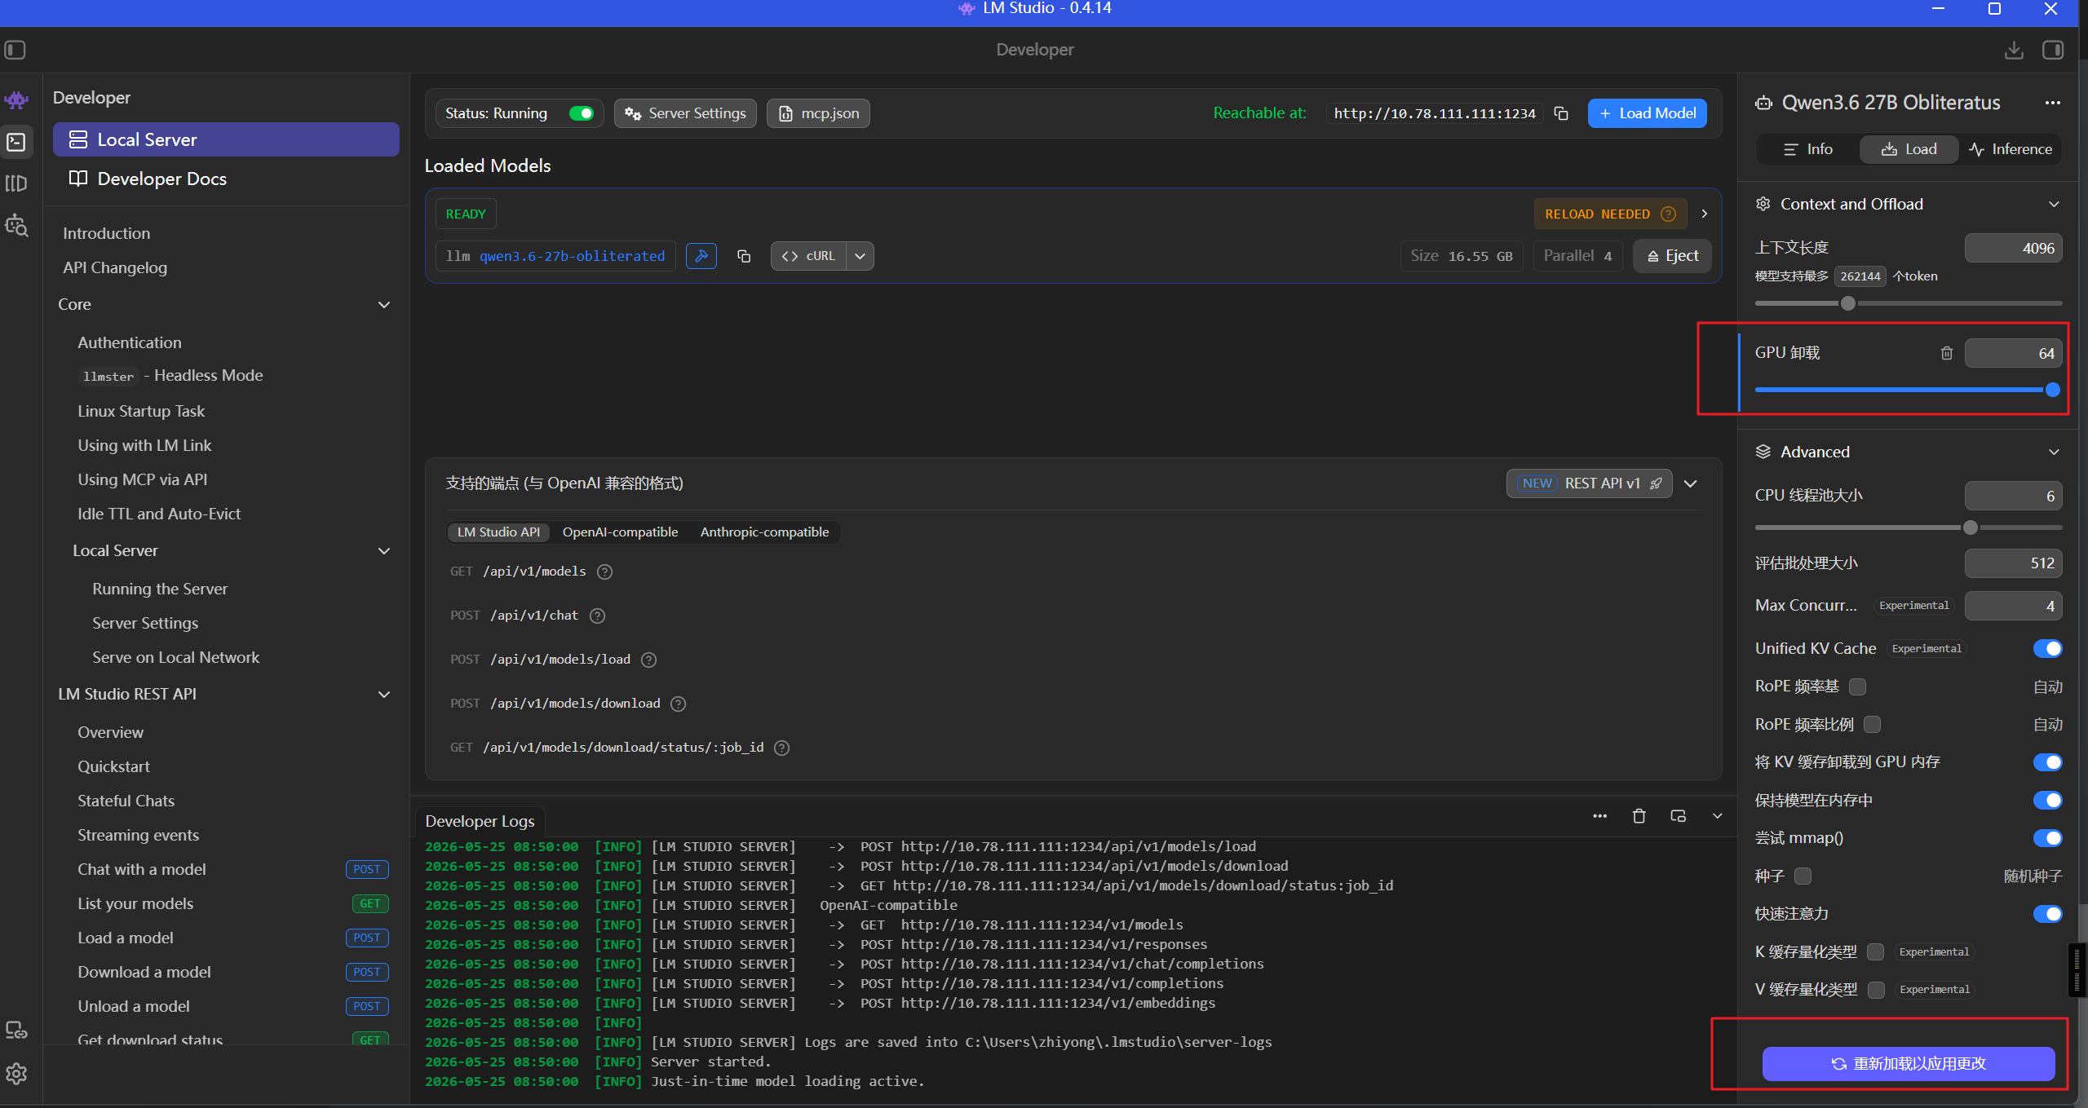Show help for POST /api/v1/models/download endpoint

click(x=678, y=704)
